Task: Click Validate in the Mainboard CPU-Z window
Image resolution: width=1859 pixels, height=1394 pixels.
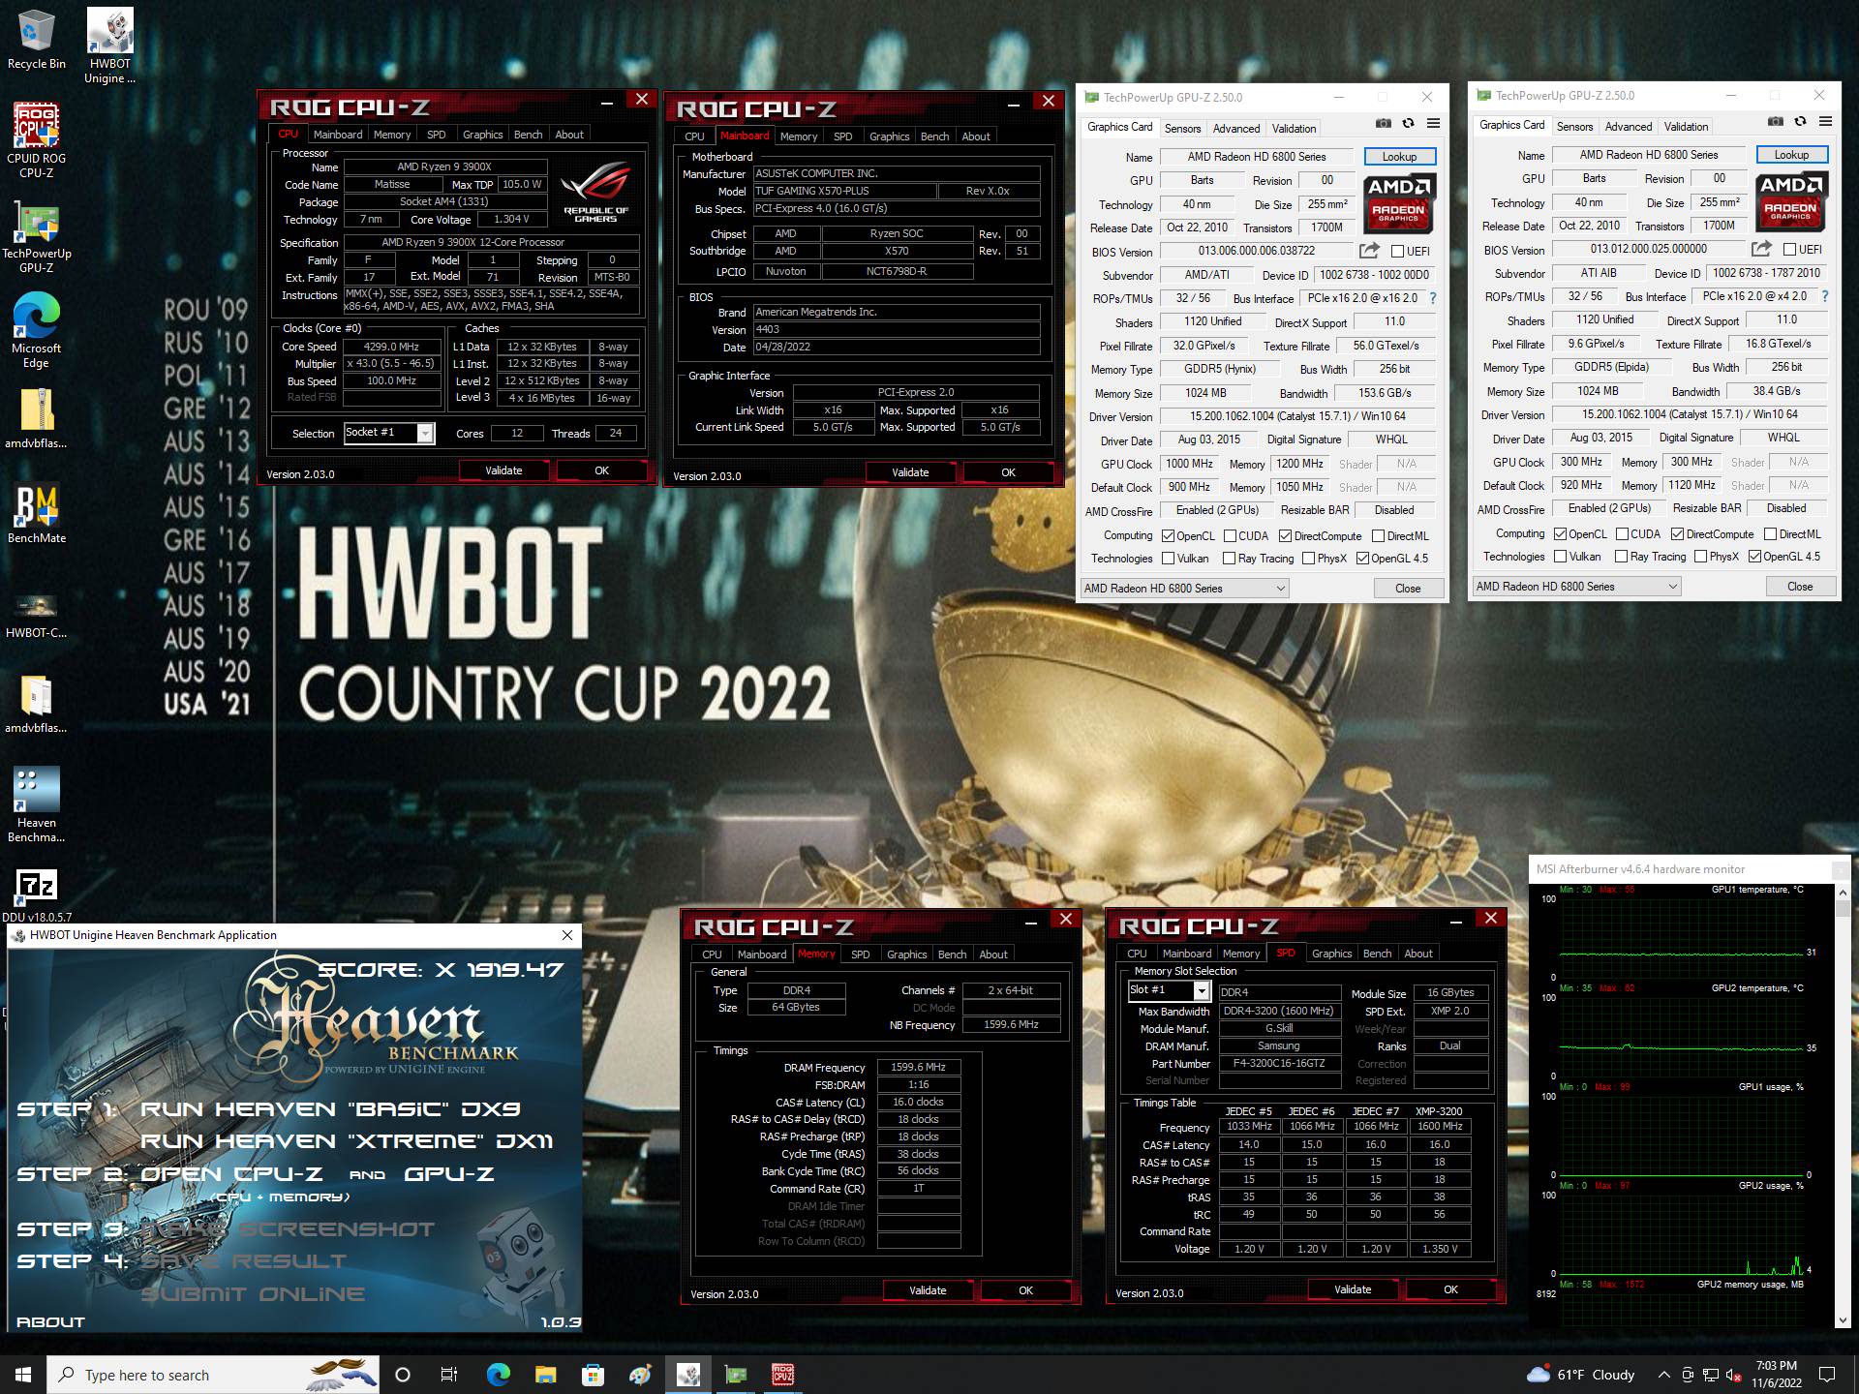Action: tap(910, 472)
